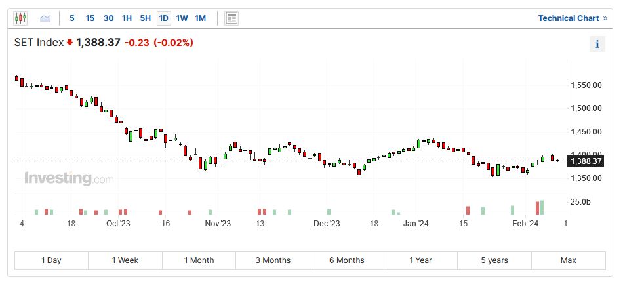Image resolution: width=623 pixels, height=288 pixels.
Task: Open the news overlay icon in toolbar
Action: (231, 18)
